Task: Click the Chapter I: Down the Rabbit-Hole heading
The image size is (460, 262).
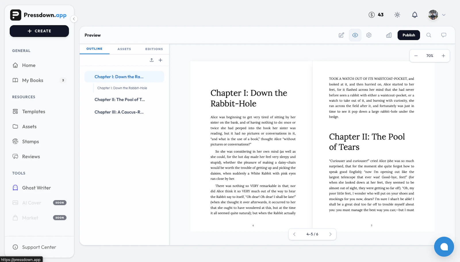Action: (249, 98)
